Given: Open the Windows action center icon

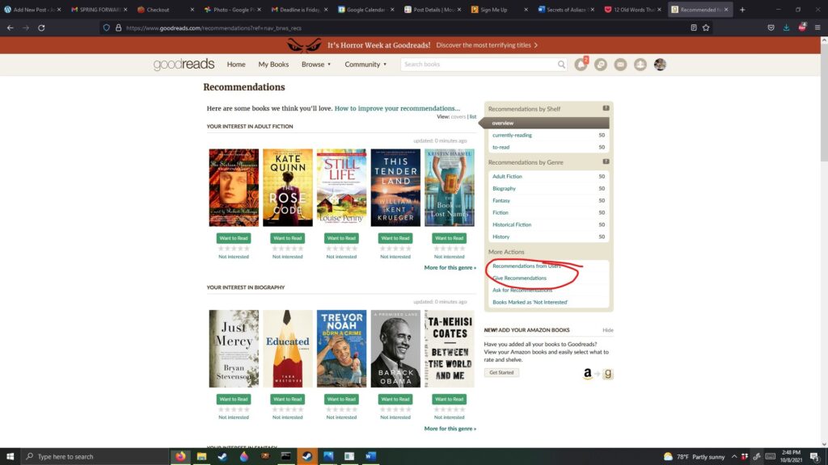Looking at the screenshot, I should click(x=815, y=457).
